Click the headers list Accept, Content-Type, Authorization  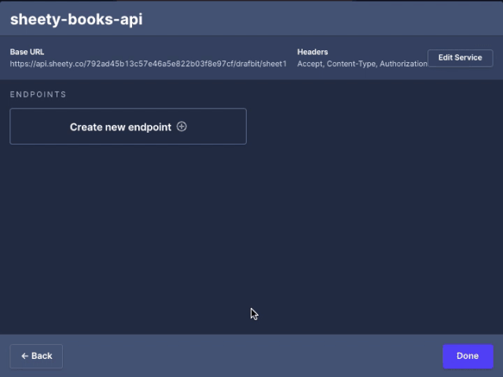click(362, 64)
